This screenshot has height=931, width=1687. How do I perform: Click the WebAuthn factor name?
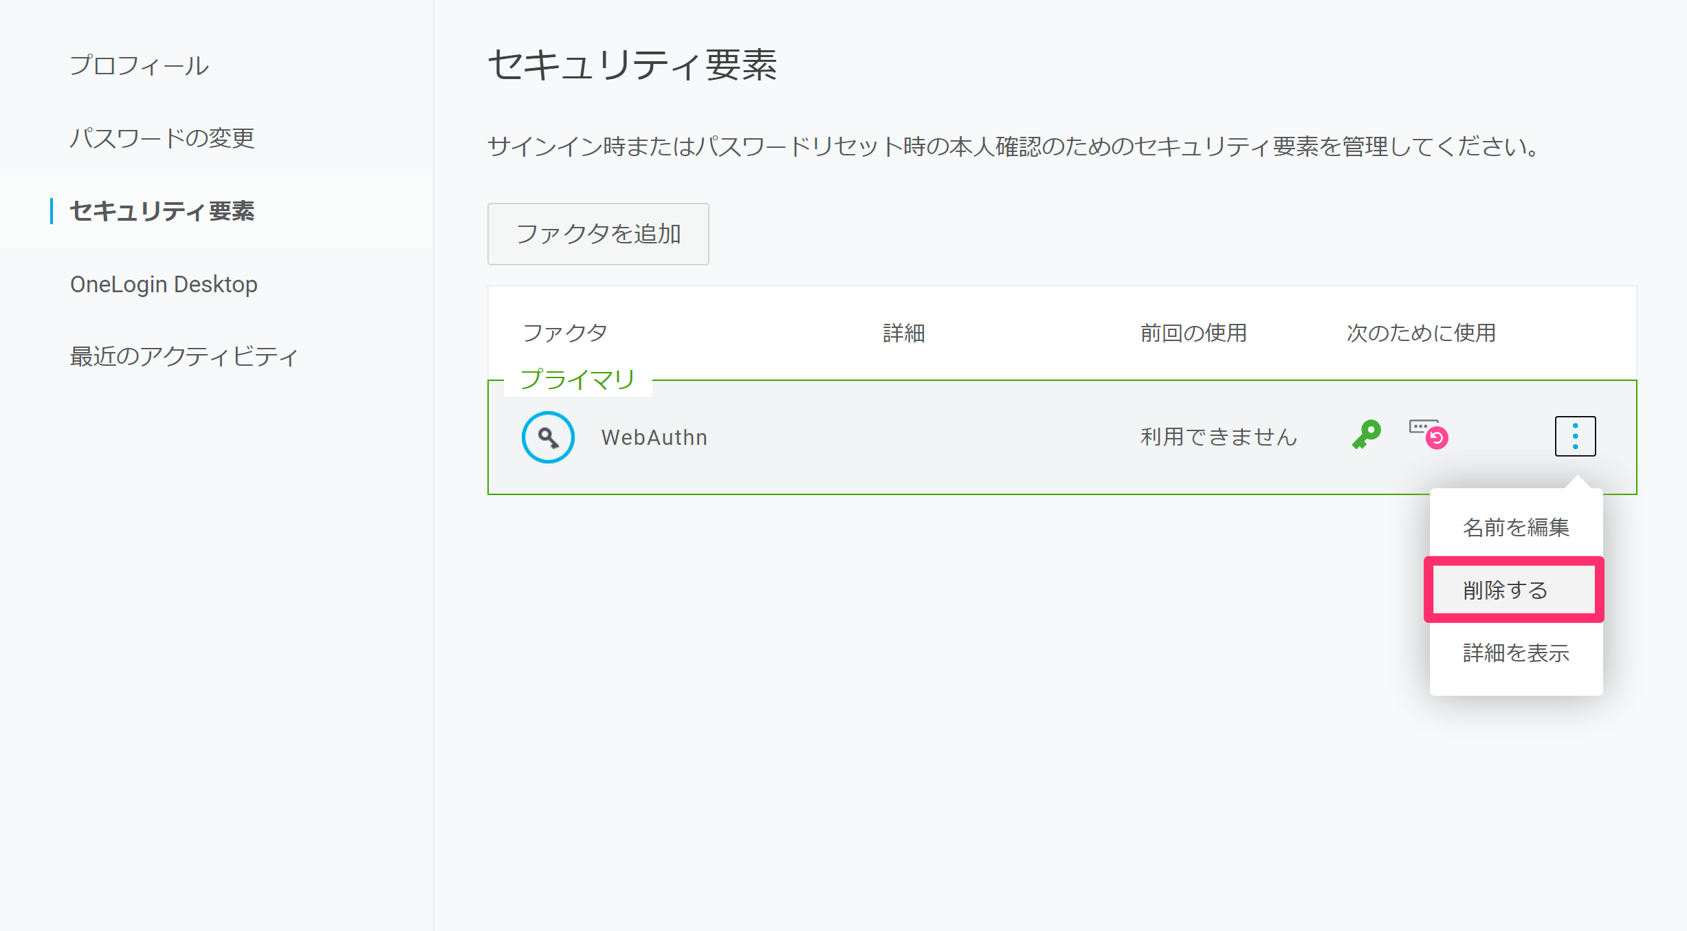tap(654, 437)
